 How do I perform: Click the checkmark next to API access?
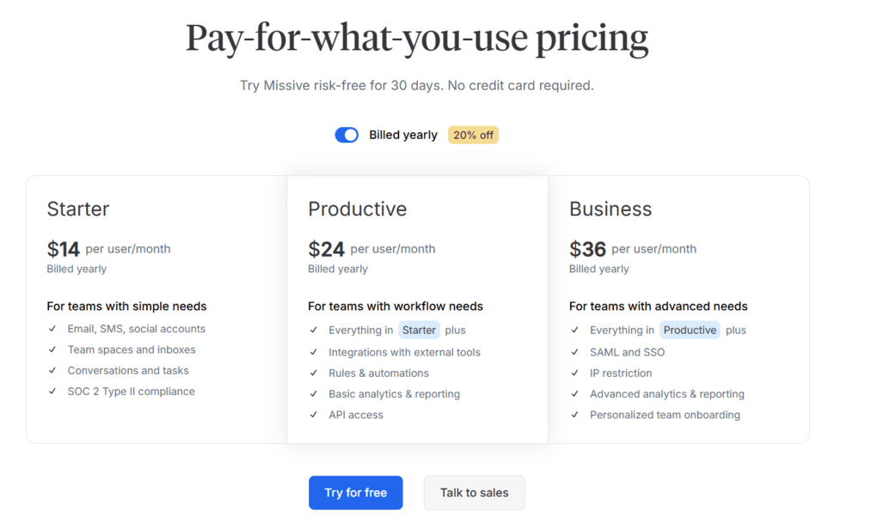pos(313,415)
